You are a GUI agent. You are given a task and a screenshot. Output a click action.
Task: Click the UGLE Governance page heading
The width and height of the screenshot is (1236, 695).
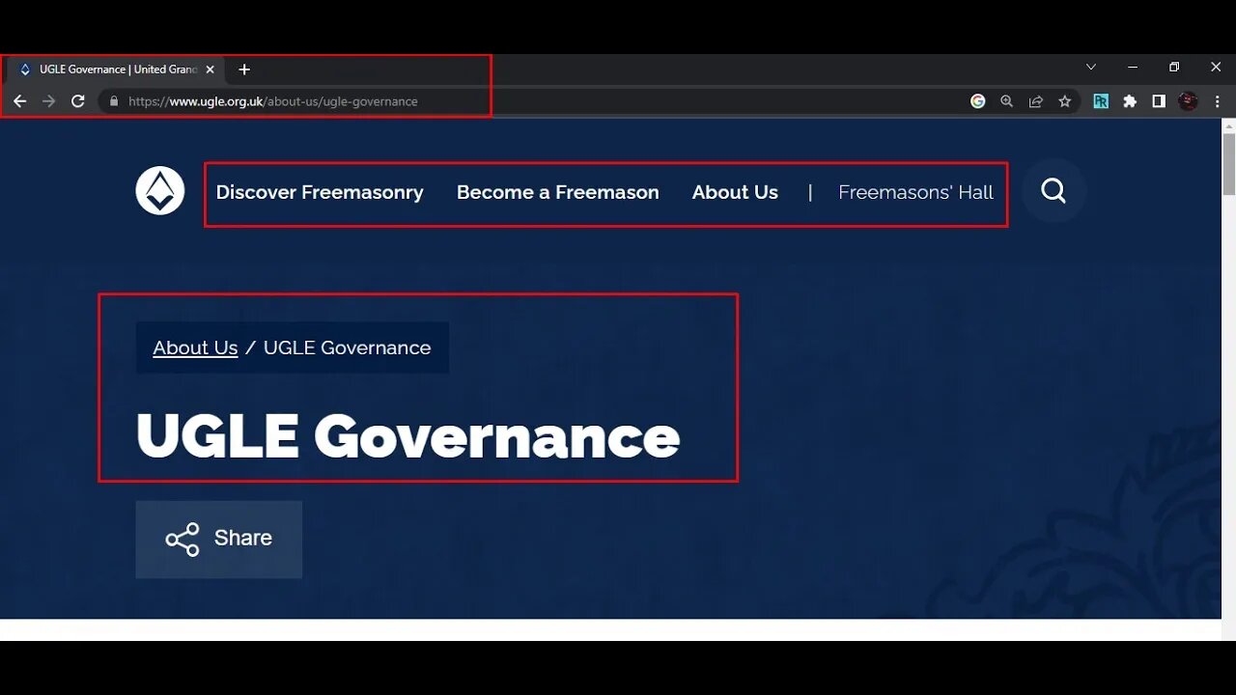[408, 435]
